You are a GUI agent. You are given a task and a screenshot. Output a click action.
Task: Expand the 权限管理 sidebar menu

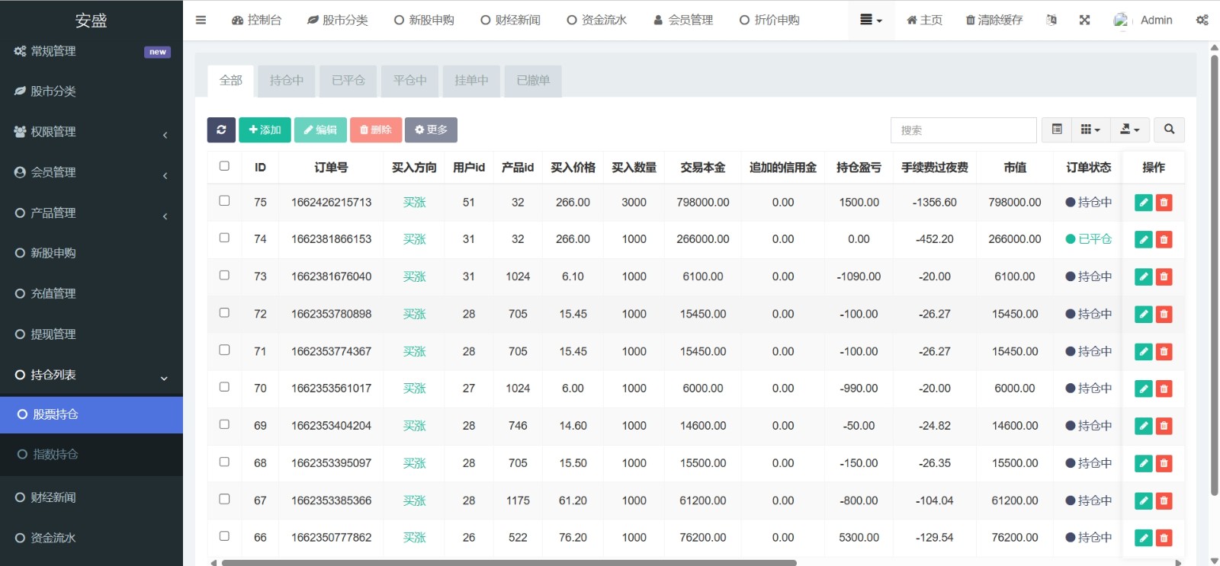(x=91, y=132)
